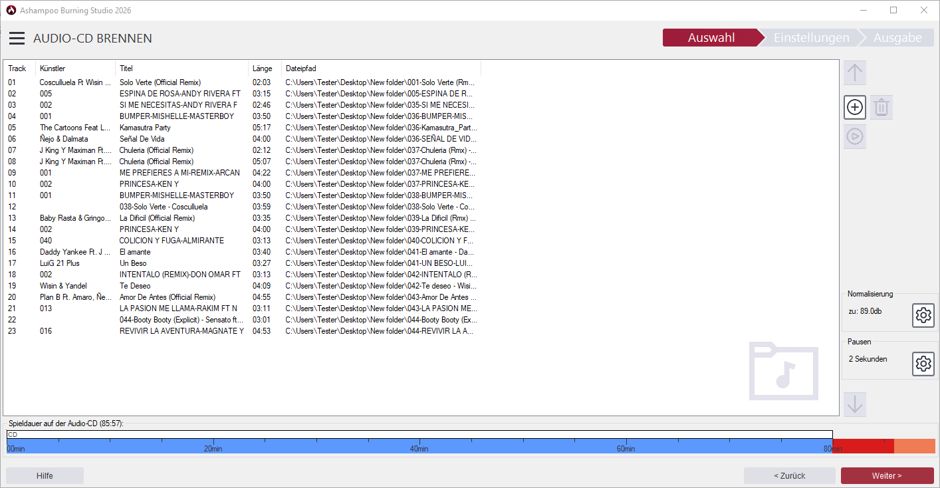This screenshot has width=940, height=488.
Task: Select track 05 Kamasutra Party
Action: click(145, 128)
